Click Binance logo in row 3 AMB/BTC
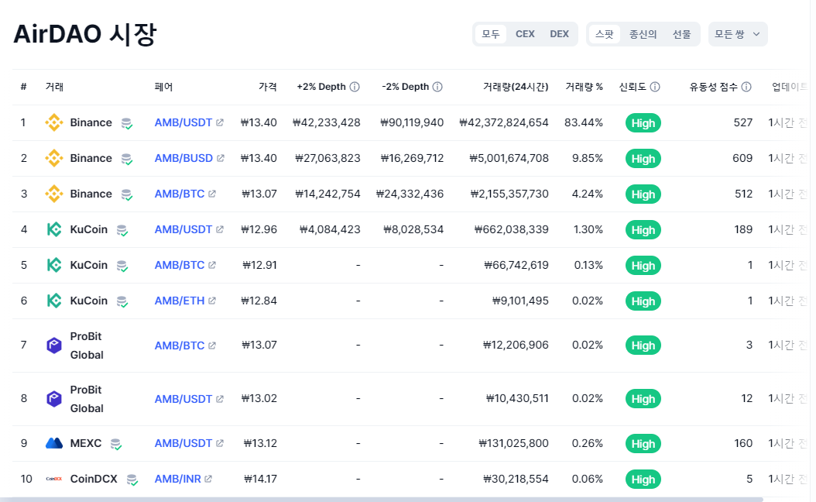This screenshot has width=816, height=502. [x=54, y=194]
